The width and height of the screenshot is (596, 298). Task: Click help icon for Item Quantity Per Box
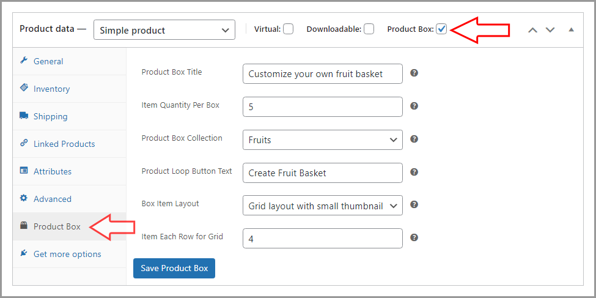tap(414, 106)
